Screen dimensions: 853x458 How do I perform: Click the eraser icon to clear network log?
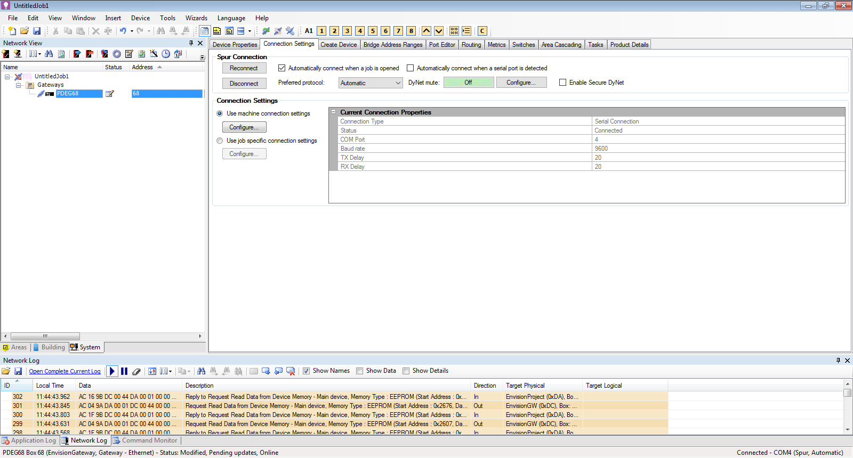pos(136,371)
